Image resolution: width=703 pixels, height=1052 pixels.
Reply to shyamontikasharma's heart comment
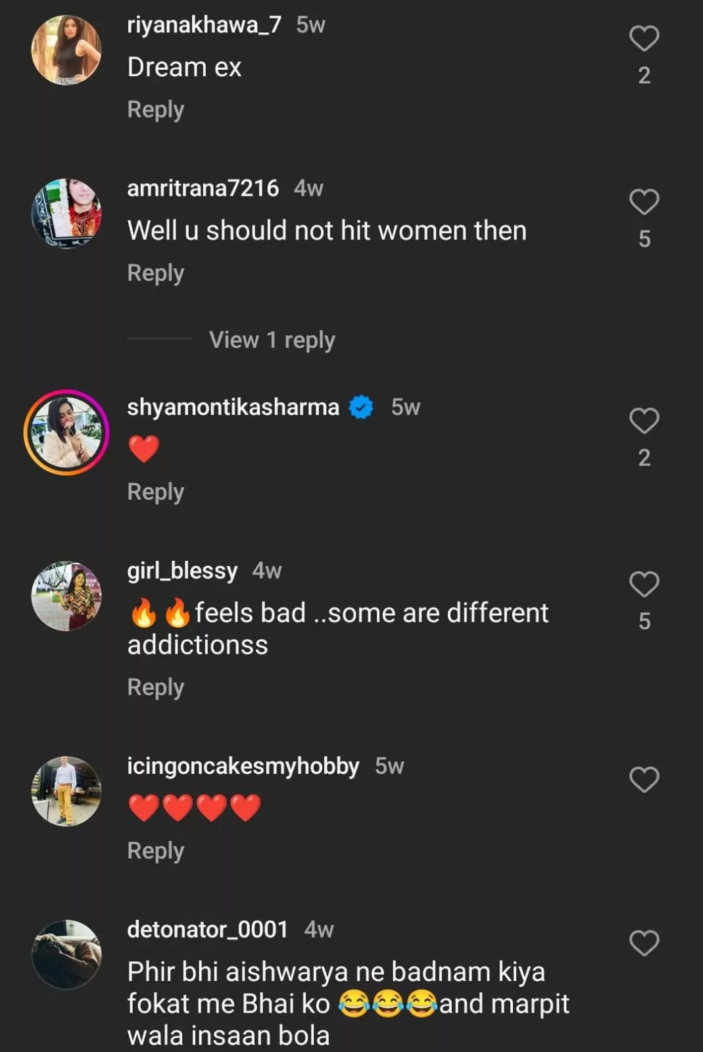pyautogui.click(x=155, y=492)
